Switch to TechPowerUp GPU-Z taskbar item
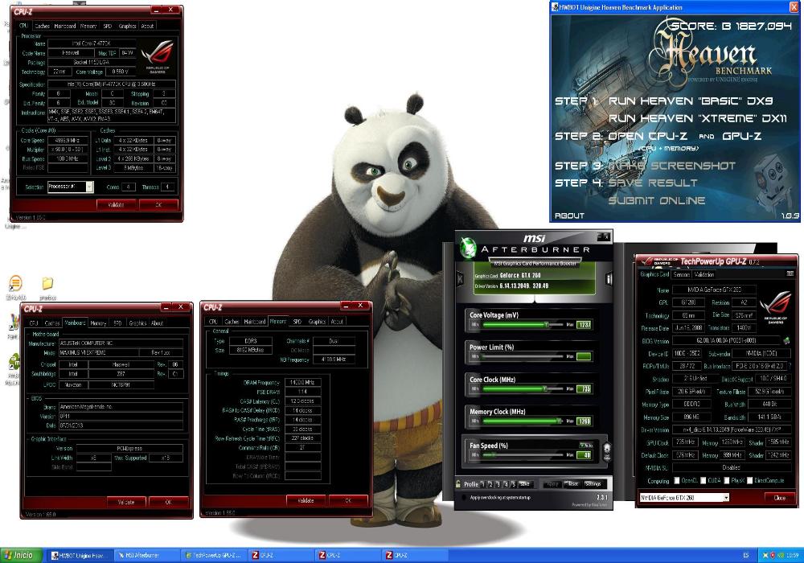804x563 pixels. (x=213, y=555)
